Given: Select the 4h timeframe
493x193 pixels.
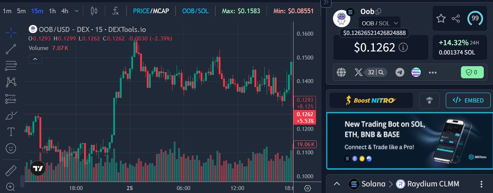Looking at the screenshot, I should coord(65,11).
